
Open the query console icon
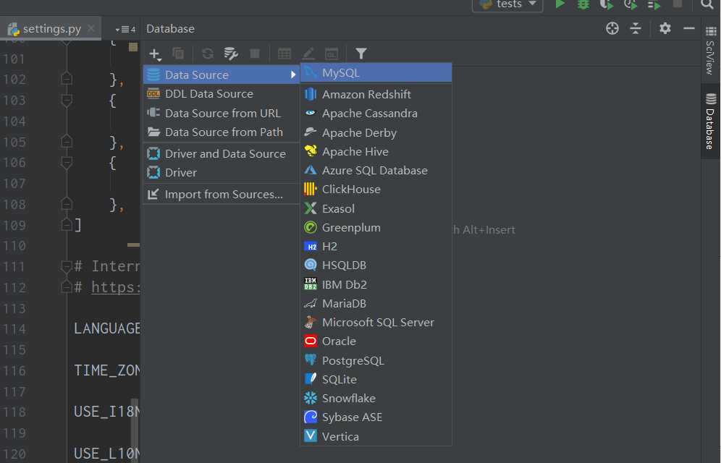pyautogui.click(x=332, y=54)
